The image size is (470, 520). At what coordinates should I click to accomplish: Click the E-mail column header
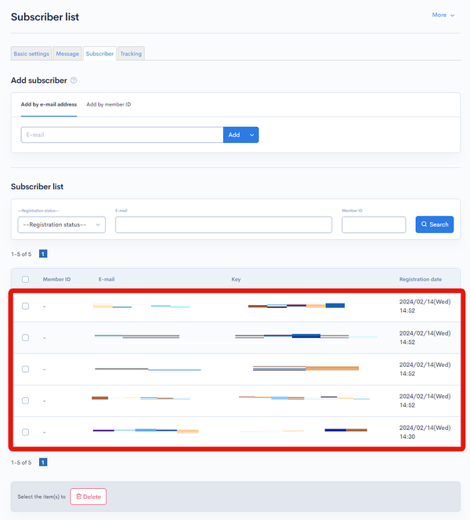[x=107, y=279]
